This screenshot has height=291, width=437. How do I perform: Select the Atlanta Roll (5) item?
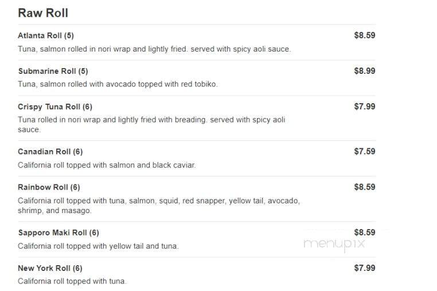(x=46, y=36)
